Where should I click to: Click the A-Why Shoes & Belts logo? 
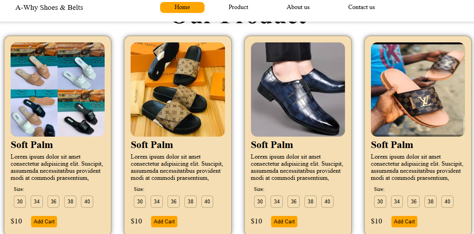coord(49,7)
